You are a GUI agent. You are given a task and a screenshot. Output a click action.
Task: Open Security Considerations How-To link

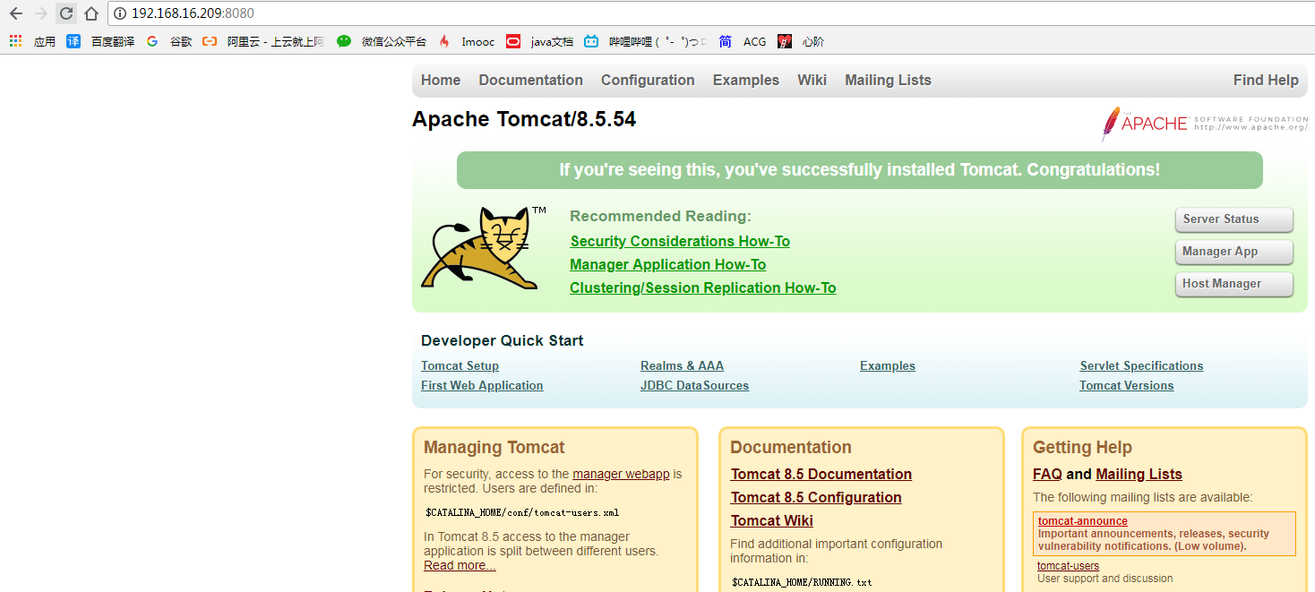click(680, 241)
